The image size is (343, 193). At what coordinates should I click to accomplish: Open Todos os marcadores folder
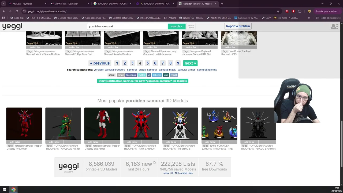point(328,18)
